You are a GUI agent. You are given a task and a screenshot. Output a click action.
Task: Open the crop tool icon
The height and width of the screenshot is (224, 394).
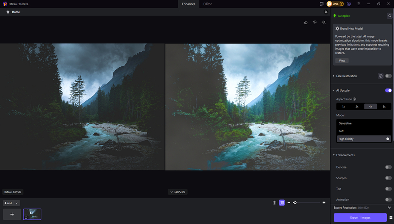click(326, 12)
